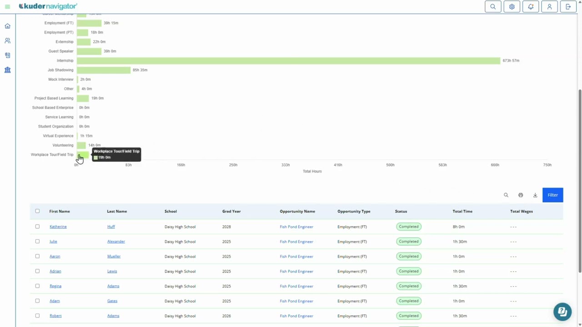Open the people icon in sidebar

coord(7,40)
